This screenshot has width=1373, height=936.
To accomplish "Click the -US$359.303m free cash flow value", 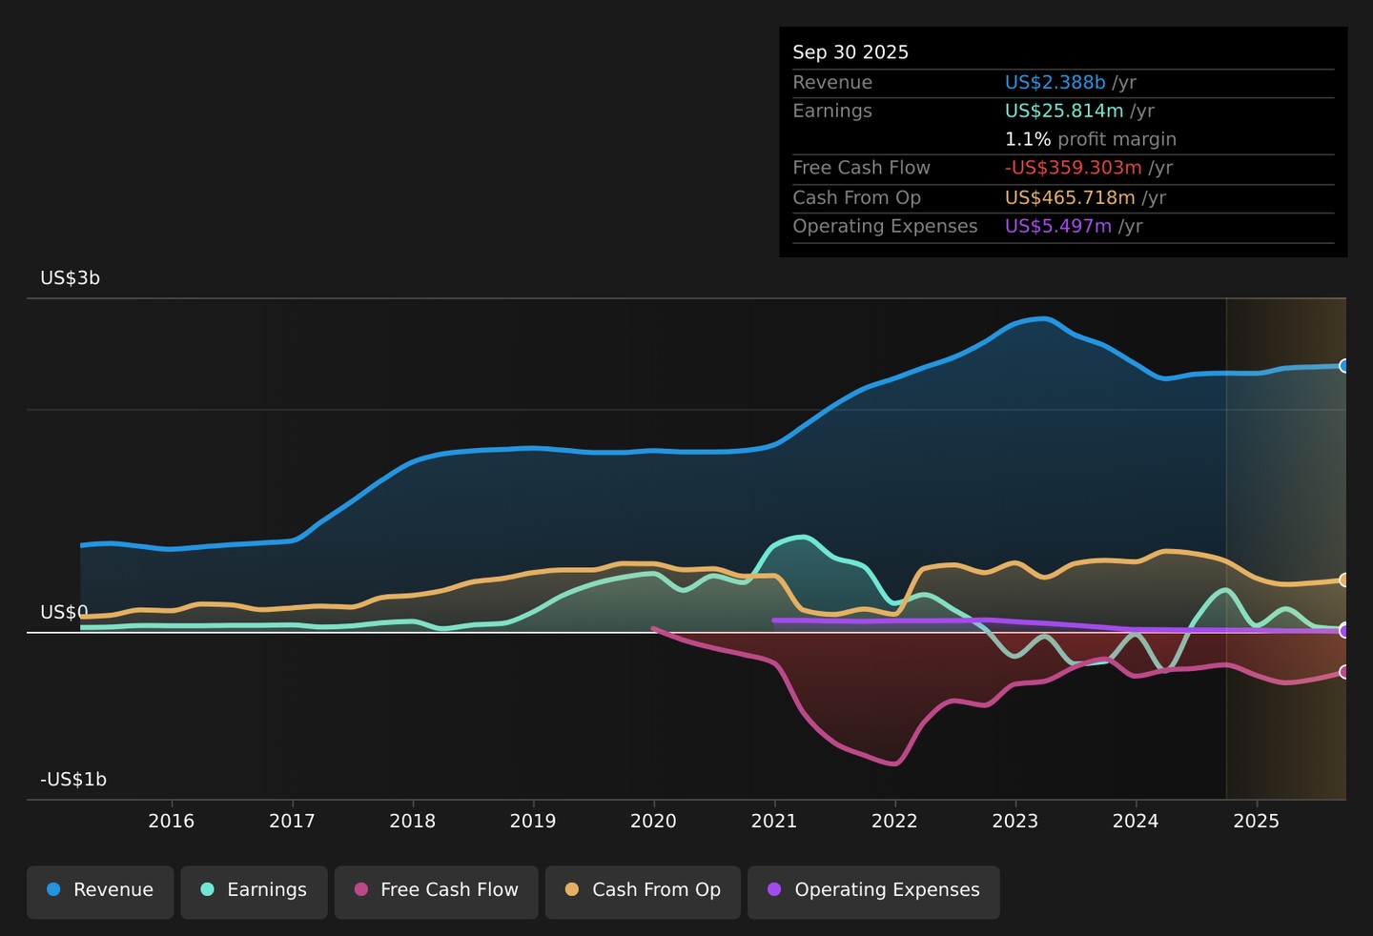I will click(x=1074, y=168).
